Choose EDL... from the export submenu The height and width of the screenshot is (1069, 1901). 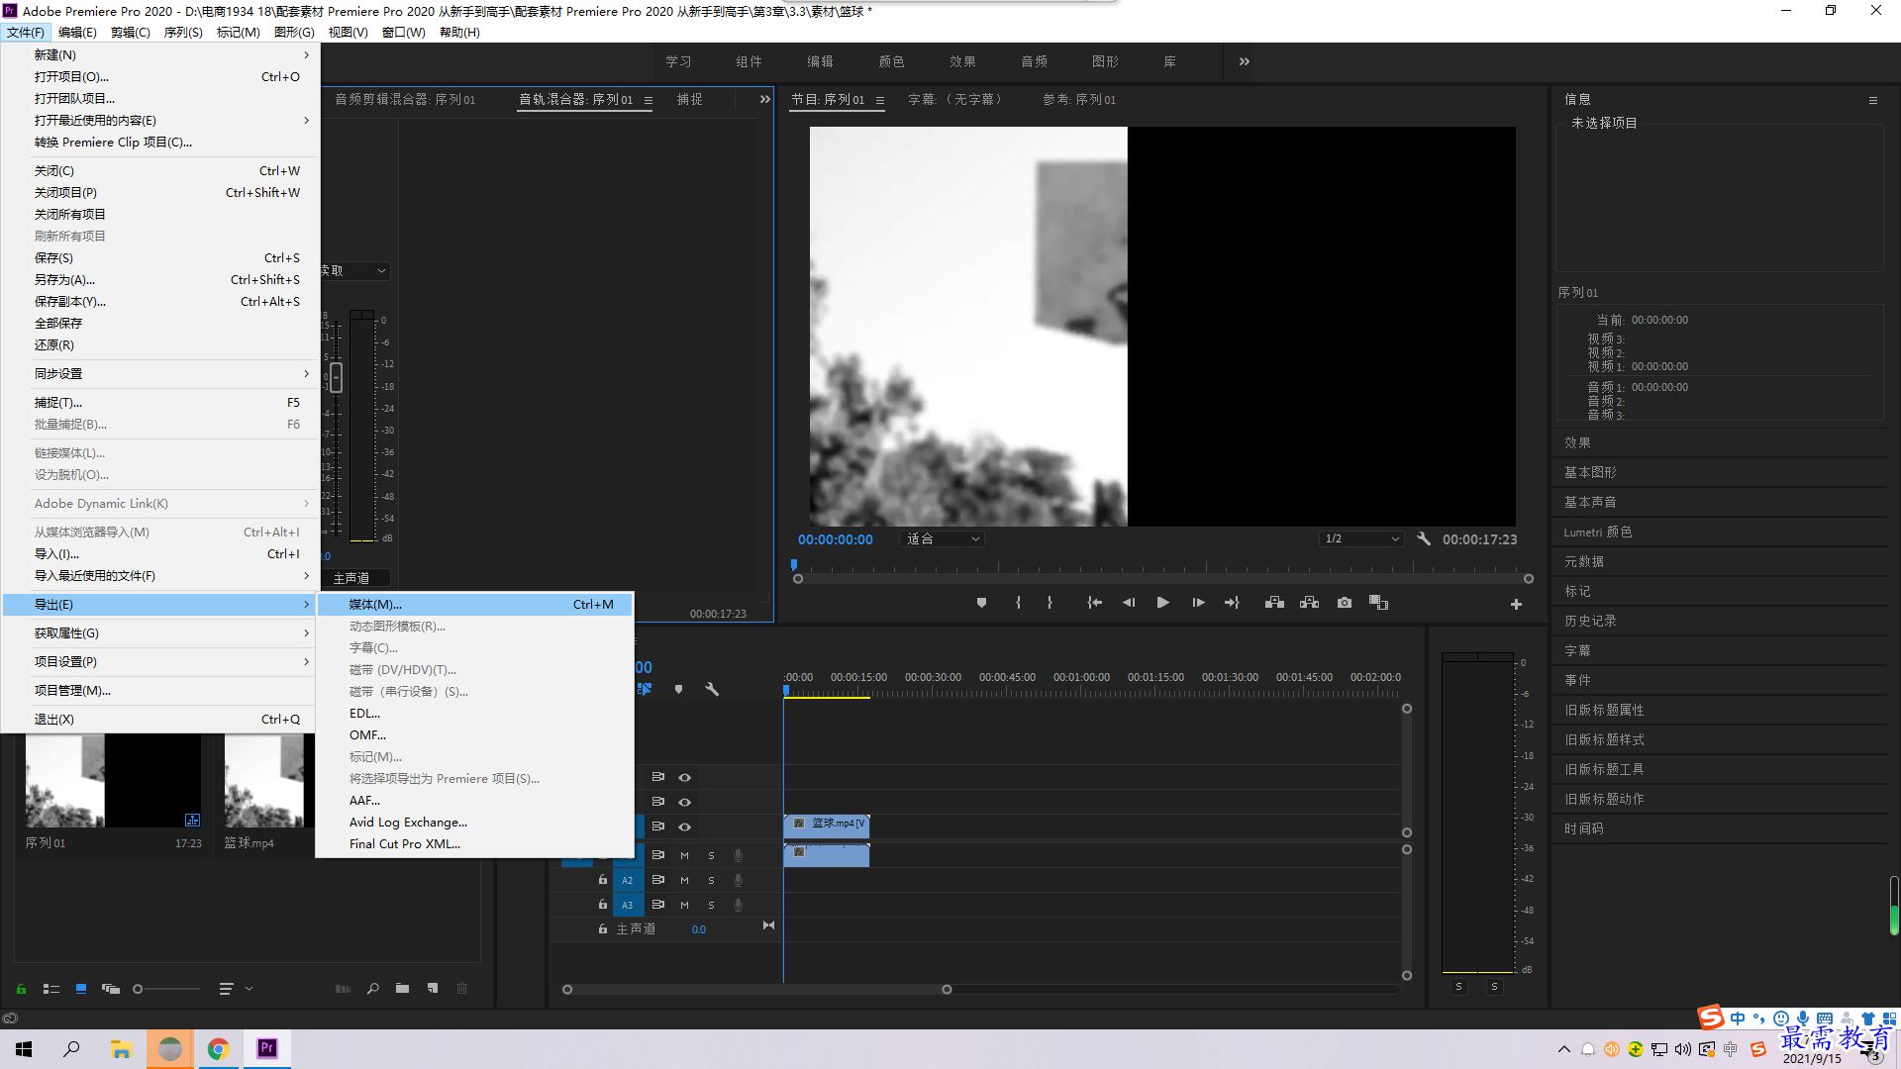pyautogui.click(x=475, y=713)
